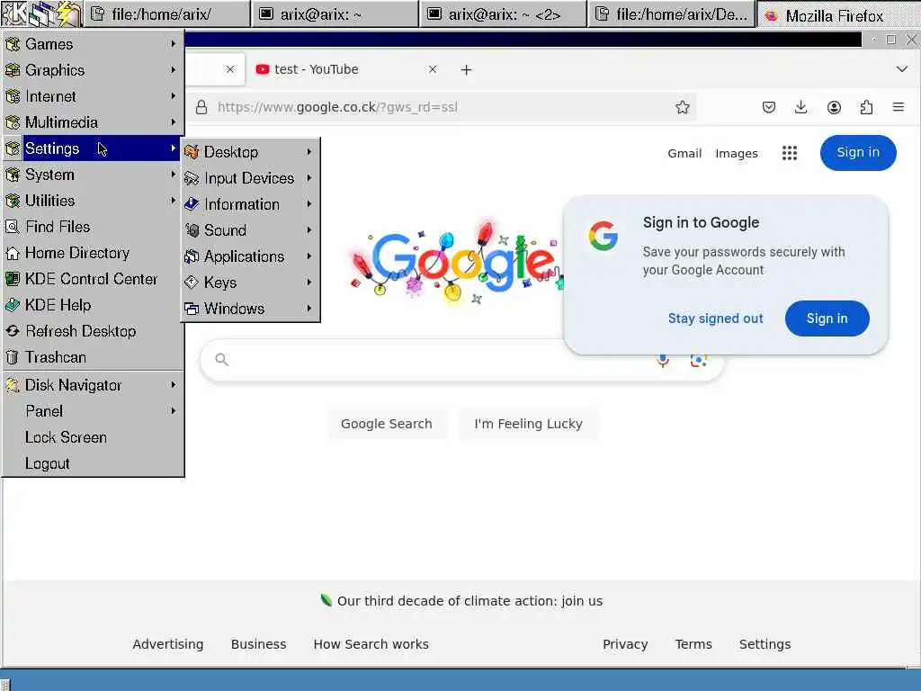Open the list all tabs chevron
Screen dimensions: 921x691
pyautogui.click(x=901, y=69)
